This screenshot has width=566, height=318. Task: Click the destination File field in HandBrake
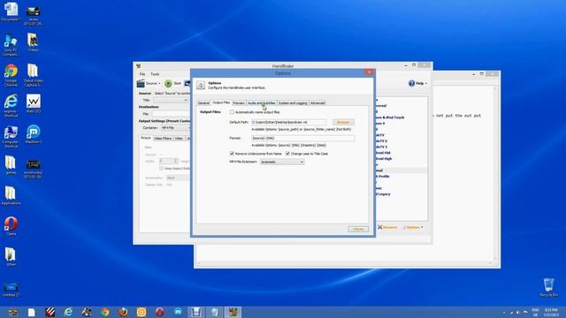[x=171, y=114]
